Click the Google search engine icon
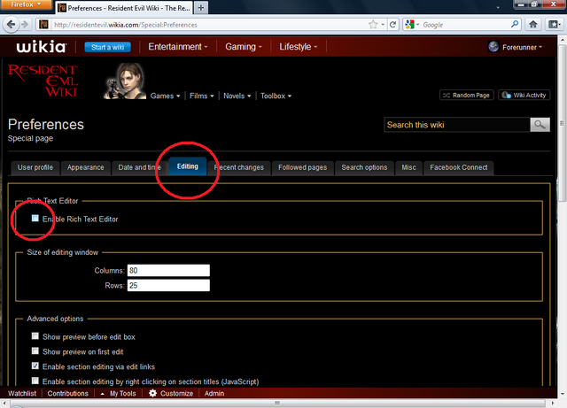This screenshot has width=567, height=408. pos(409,25)
